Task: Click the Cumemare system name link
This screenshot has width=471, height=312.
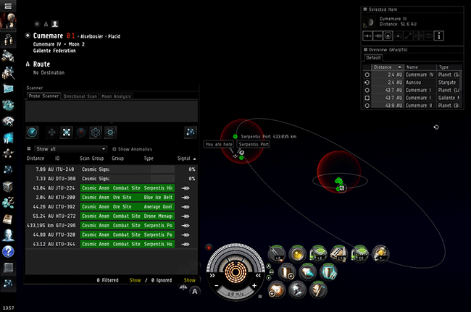Action: 48,35
